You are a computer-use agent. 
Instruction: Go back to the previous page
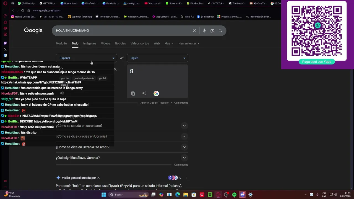pyautogui.click(x=12, y=11)
